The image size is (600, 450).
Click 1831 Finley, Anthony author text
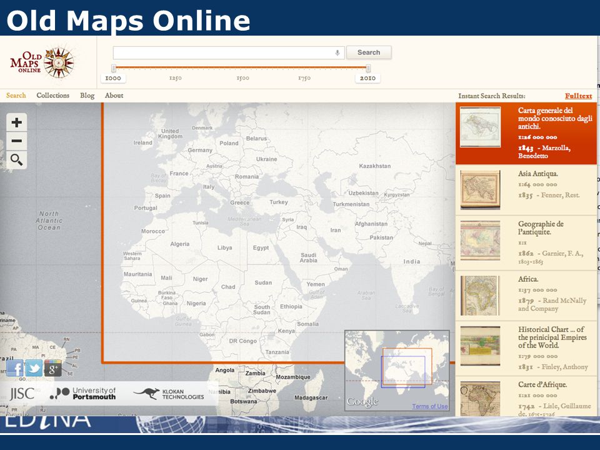[x=553, y=367]
